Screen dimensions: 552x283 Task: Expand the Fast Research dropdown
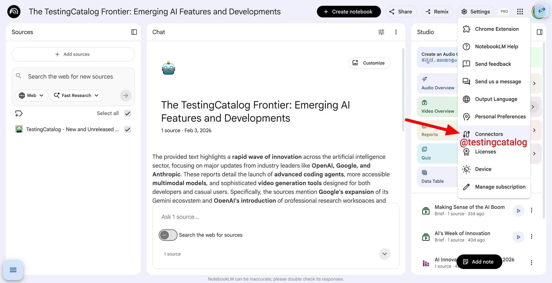coord(76,95)
